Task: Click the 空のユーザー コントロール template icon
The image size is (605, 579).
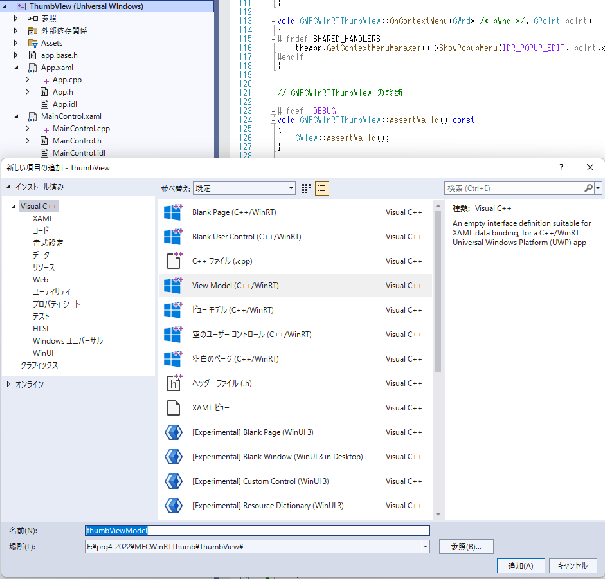Action: click(x=173, y=334)
